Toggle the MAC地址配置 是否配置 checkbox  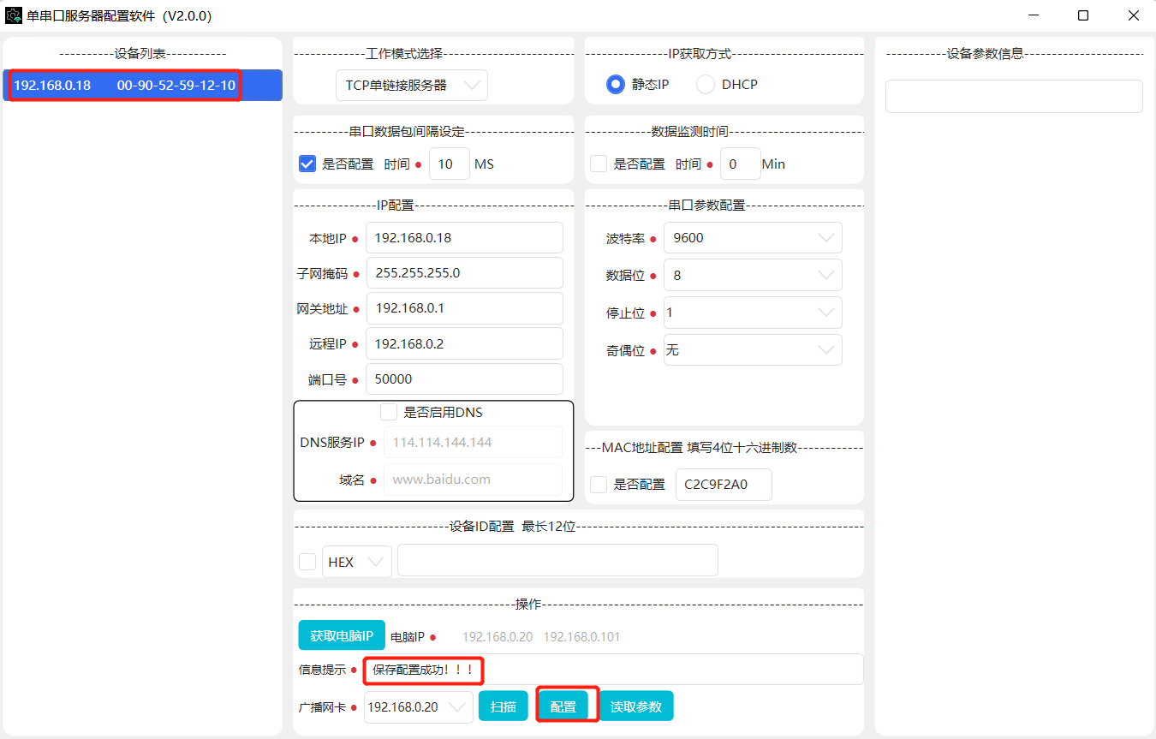pyautogui.click(x=599, y=485)
